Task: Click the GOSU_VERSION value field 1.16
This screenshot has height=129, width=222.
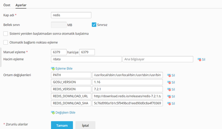Action: (x=127, y=82)
